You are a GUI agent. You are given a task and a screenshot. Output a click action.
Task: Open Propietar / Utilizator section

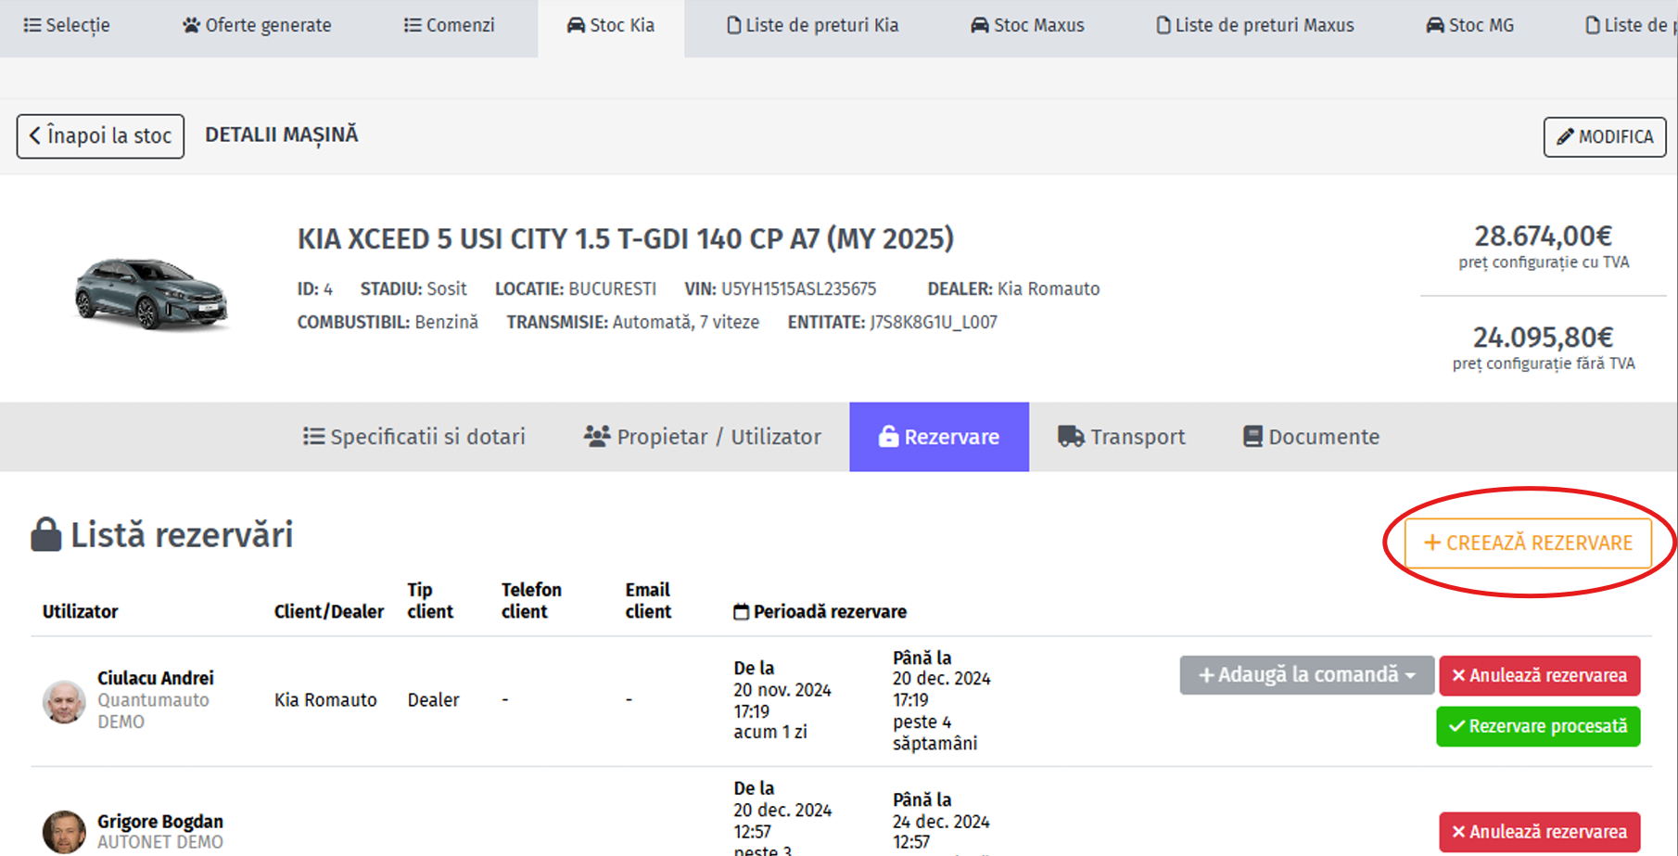pyautogui.click(x=702, y=437)
